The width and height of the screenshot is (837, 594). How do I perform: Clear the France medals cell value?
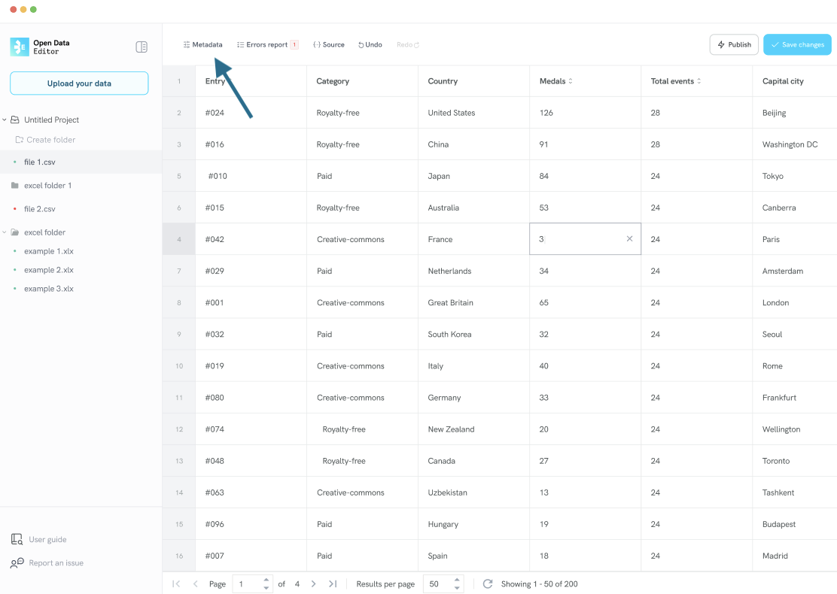point(629,238)
